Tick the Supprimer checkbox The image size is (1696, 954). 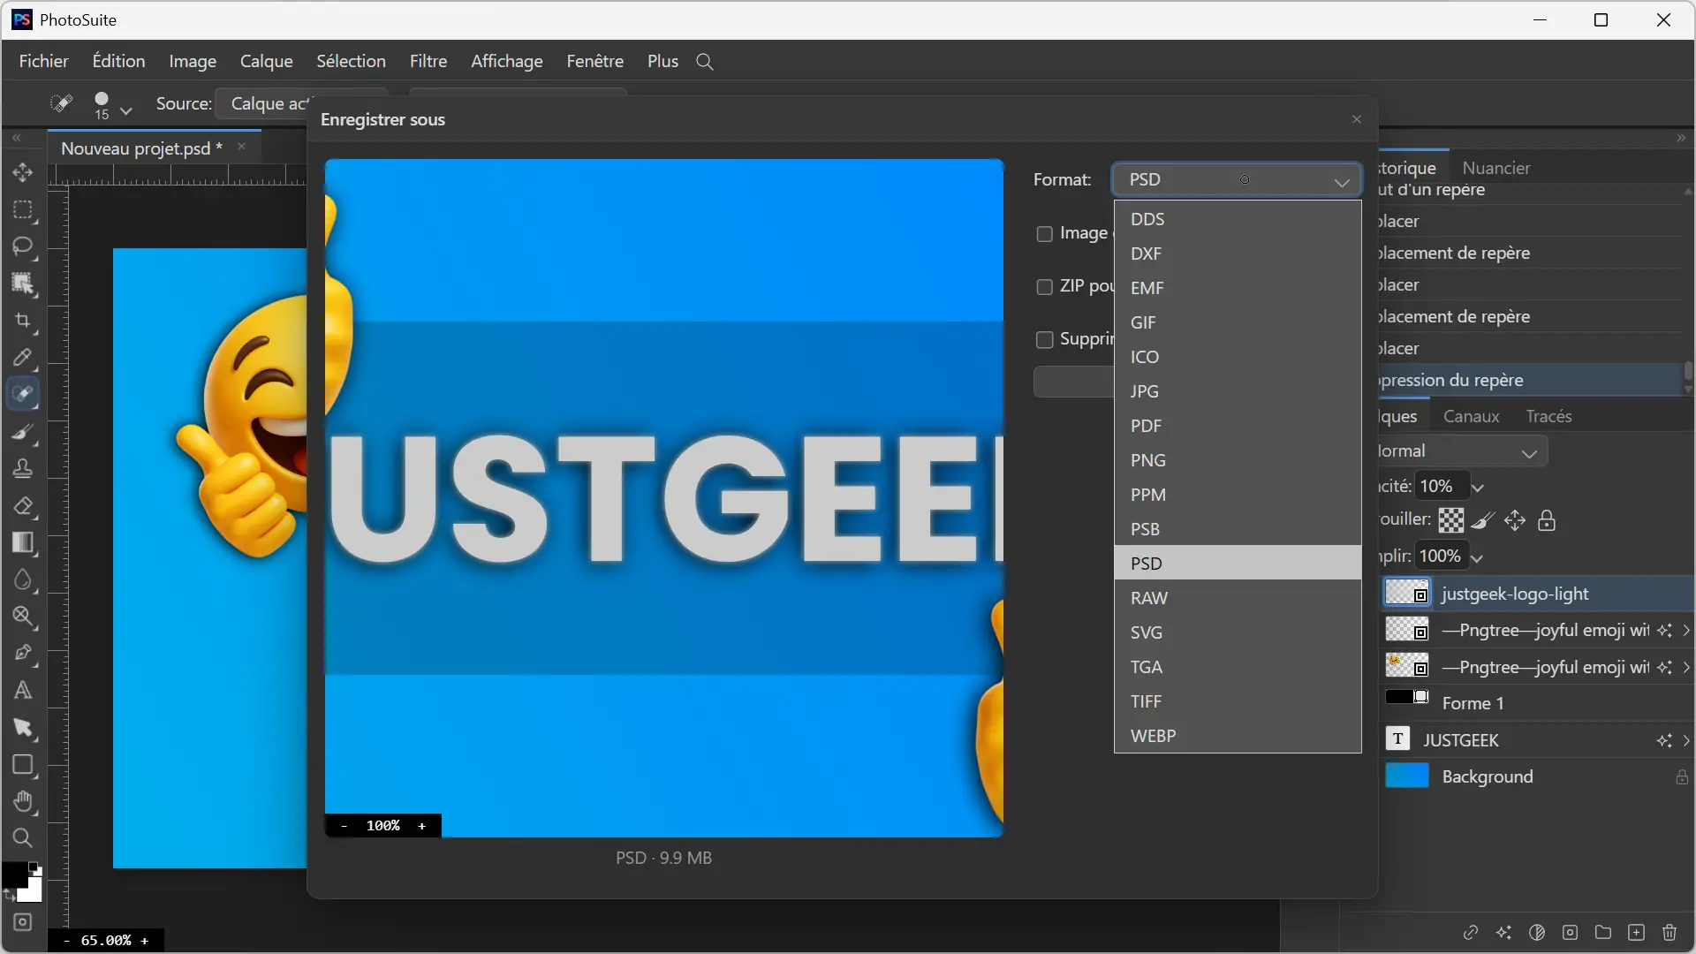click(x=1044, y=340)
